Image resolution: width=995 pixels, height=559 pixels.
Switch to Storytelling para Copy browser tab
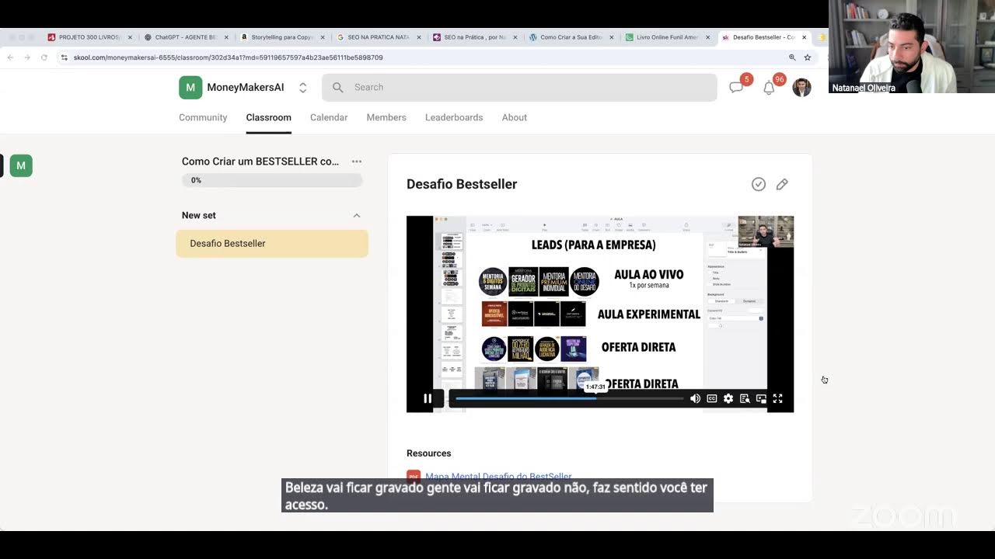(x=281, y=37)
